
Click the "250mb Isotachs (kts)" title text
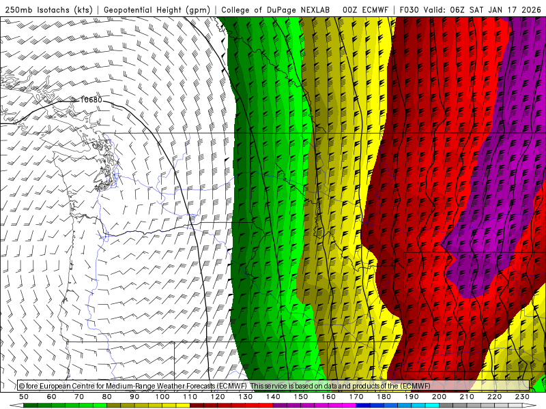48,10
